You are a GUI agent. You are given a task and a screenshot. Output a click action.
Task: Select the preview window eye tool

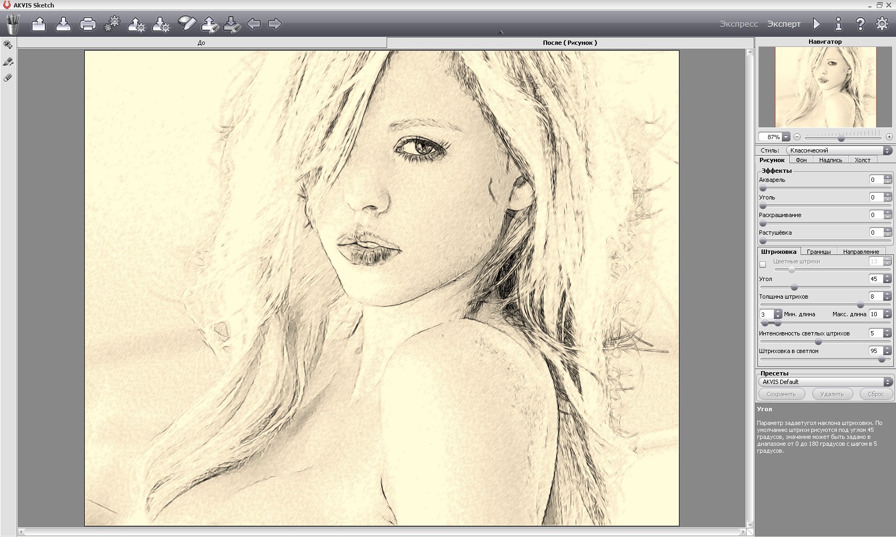8,45
